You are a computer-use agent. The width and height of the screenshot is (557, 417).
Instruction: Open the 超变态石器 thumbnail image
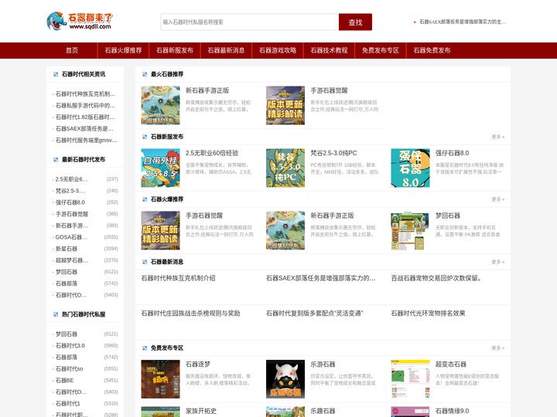(410, 379)
